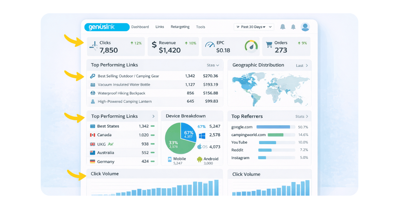This screenshot has width=399, height=209.
Task: Click the Mobile device icon
Action: [x=170, y=159]
